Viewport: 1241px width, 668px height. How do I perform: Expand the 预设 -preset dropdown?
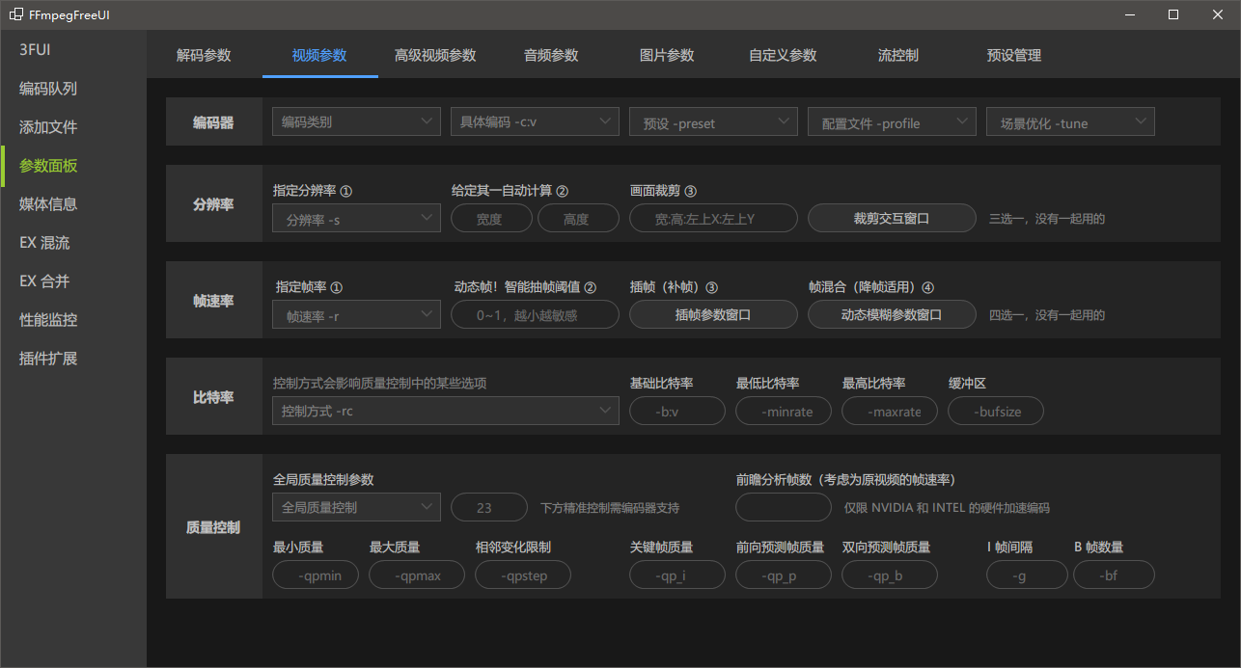pyautogui.click(x=713, y=121)
